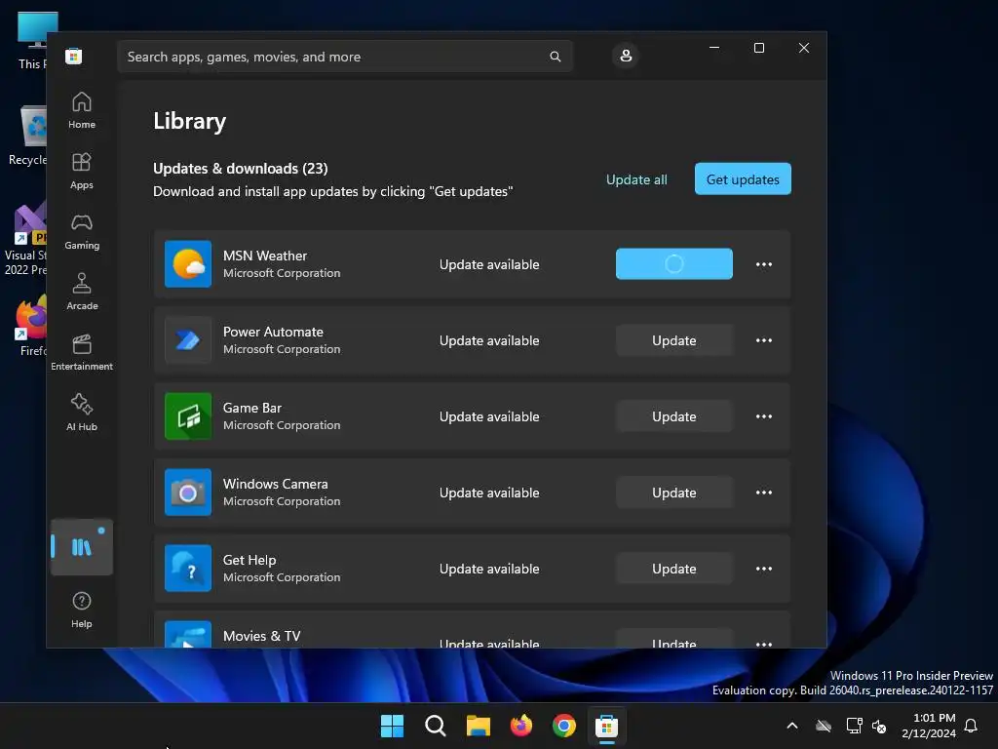Open the Help section

pos(82,610)
